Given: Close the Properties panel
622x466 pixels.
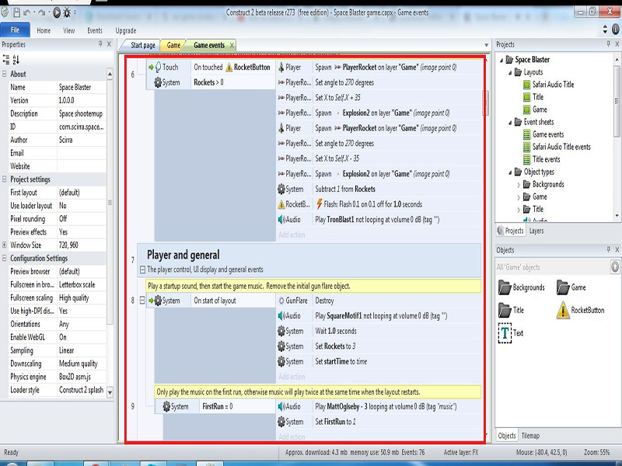Looking at the screenshot, I should (109, 44).
